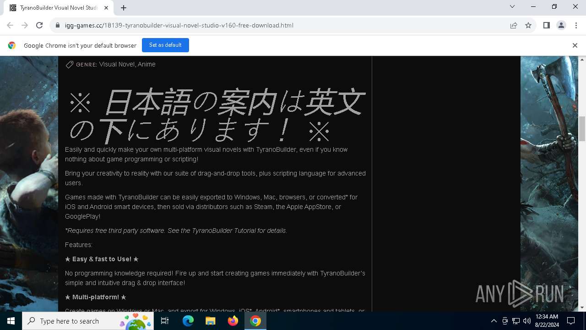Click the Anime genre link

(146, 64)
